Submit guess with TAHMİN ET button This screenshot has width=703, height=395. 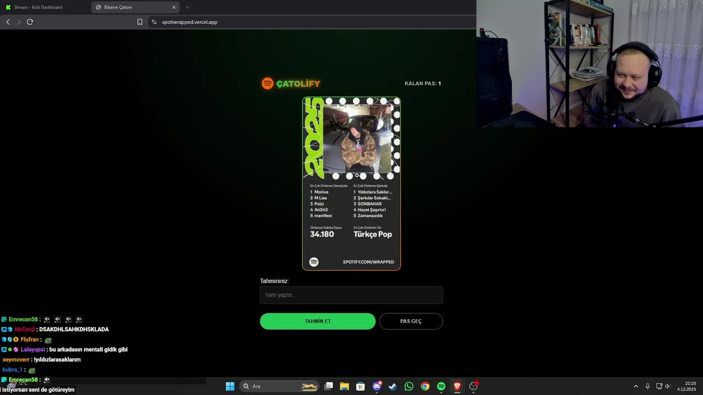tap(317, 321)
